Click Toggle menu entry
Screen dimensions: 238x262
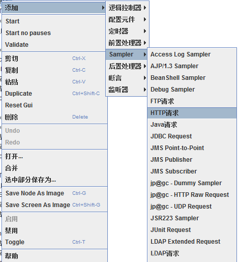[54, 242]
